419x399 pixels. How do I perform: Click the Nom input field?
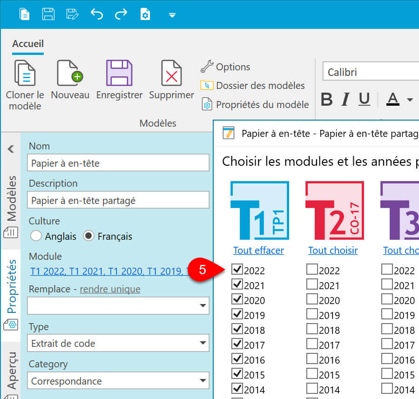pyautogui.click(x=118, y=163)
